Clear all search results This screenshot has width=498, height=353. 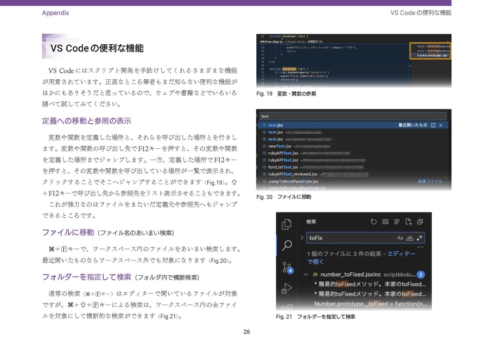tap(385, 222)
